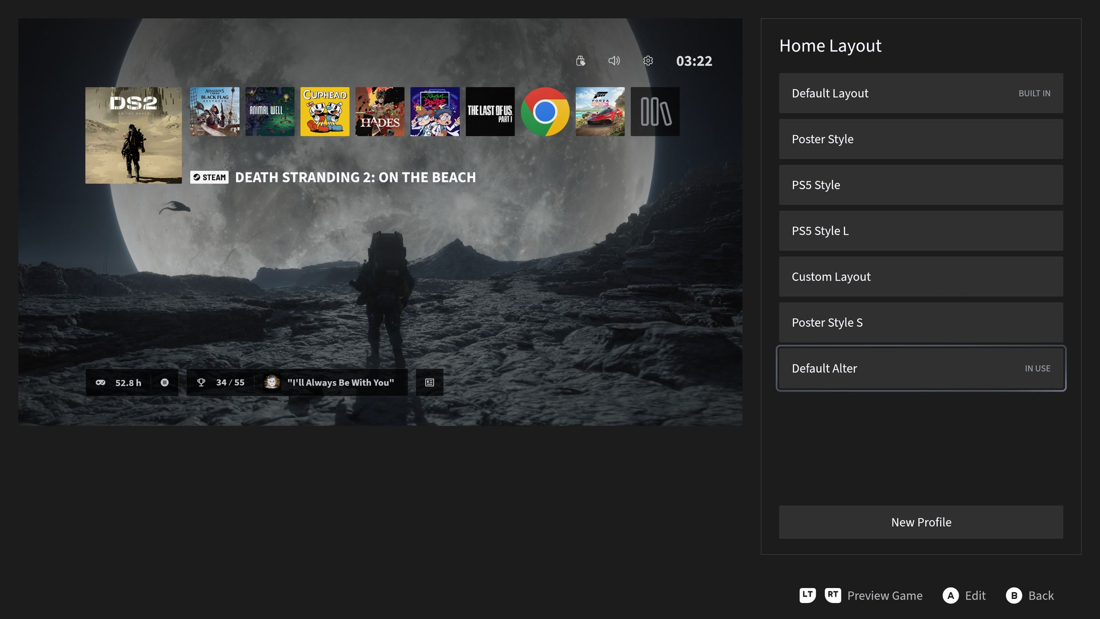1100x619 pixels.
Task: Launch the Google Chrome icon
Action: 545,112
